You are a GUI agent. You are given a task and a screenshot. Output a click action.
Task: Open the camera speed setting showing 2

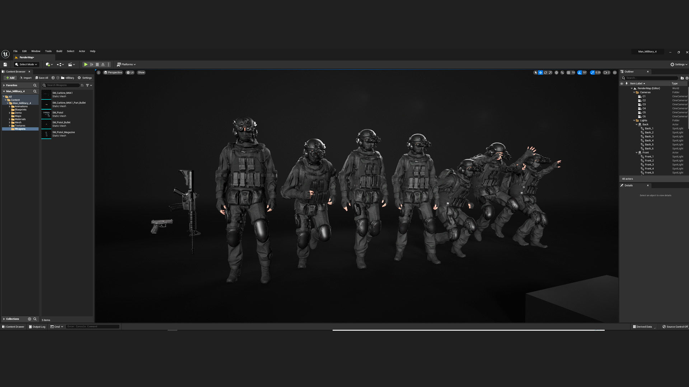coord(607,72)
